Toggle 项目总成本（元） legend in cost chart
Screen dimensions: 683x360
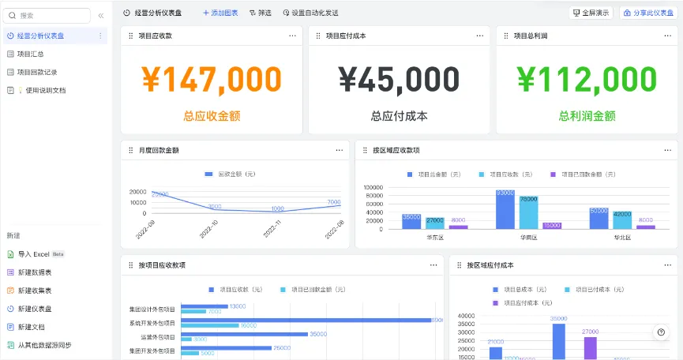[520, 290]
